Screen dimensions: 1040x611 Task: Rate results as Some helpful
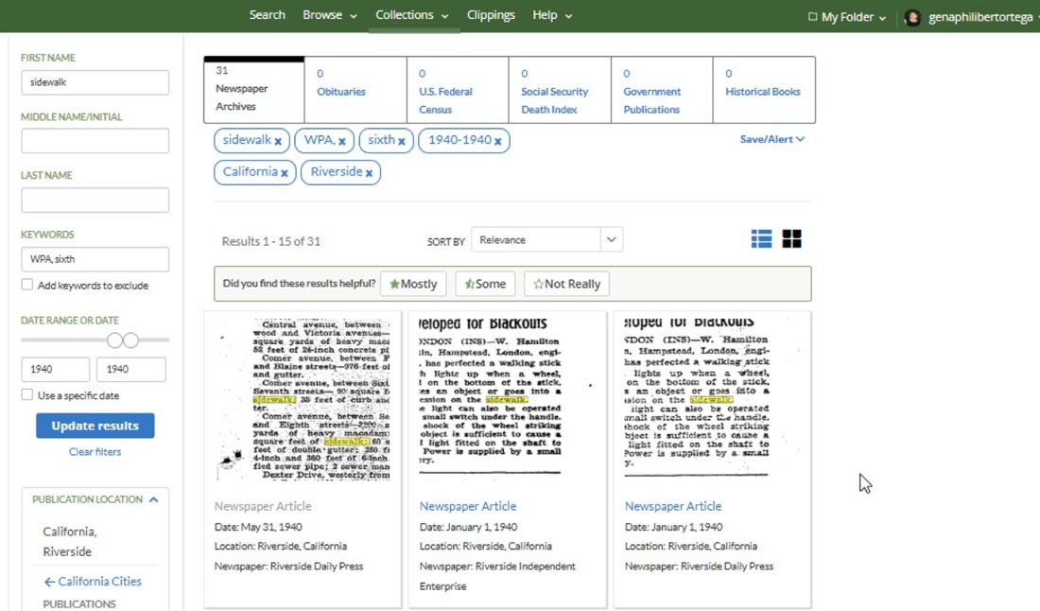tap(486, 284)
